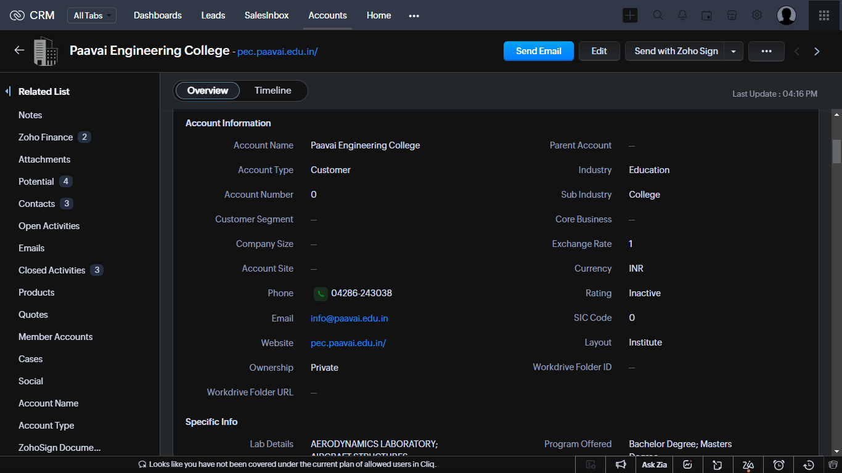Open the global search icon
Viewport: 842px width, 473px height.
coord(658,15)
